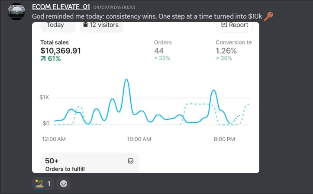Click the inbox icon on Orders to fulfill card
Viewport: 313px width, 194px height.
[131, 161]
